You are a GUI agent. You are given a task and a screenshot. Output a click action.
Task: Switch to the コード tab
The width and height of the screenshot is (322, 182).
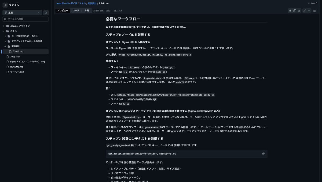(75, 11)
